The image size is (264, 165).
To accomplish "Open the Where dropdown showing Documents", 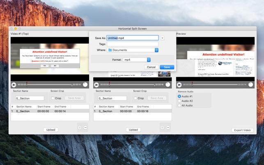I will pos(133,50).
